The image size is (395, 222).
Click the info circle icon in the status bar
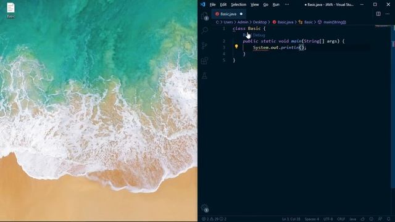tap(372, 219)
